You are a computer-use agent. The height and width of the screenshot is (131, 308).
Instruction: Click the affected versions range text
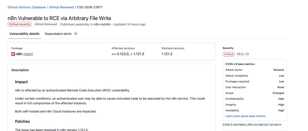(x=128, y=54)
